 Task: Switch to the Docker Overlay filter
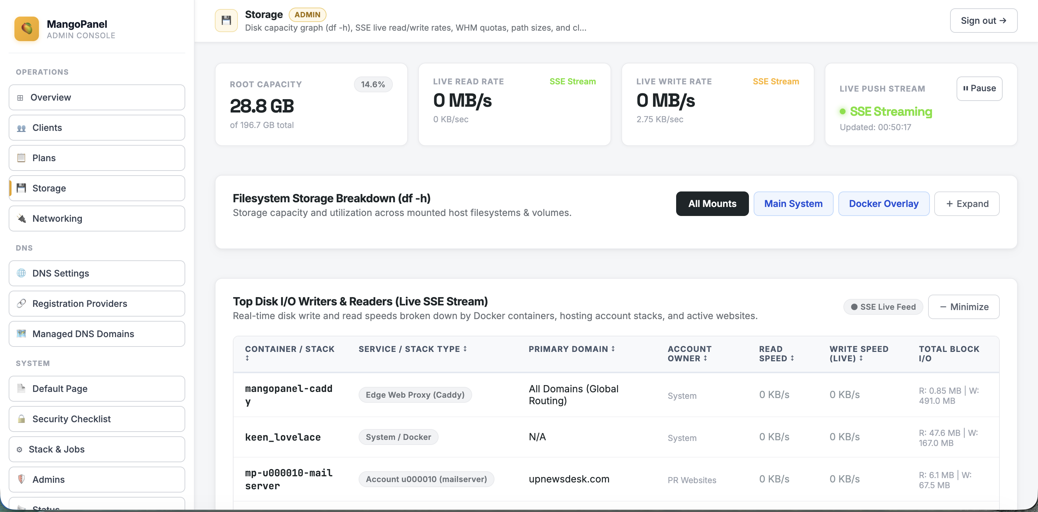(x=883, y=204)
